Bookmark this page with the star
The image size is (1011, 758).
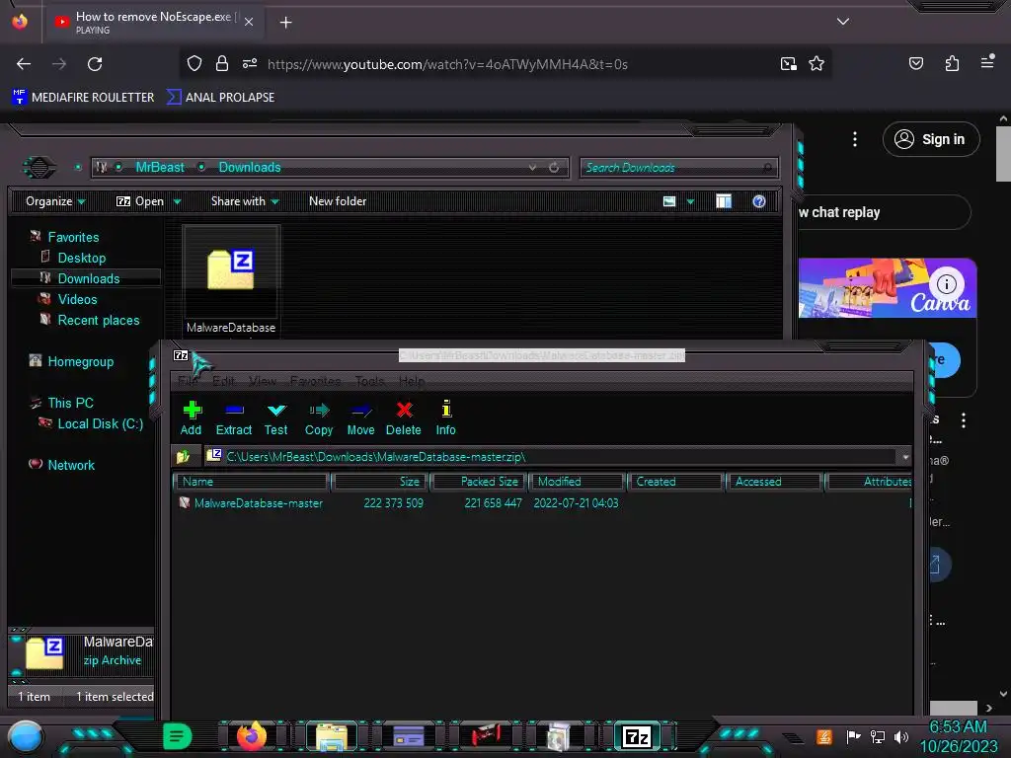(817, 64)
